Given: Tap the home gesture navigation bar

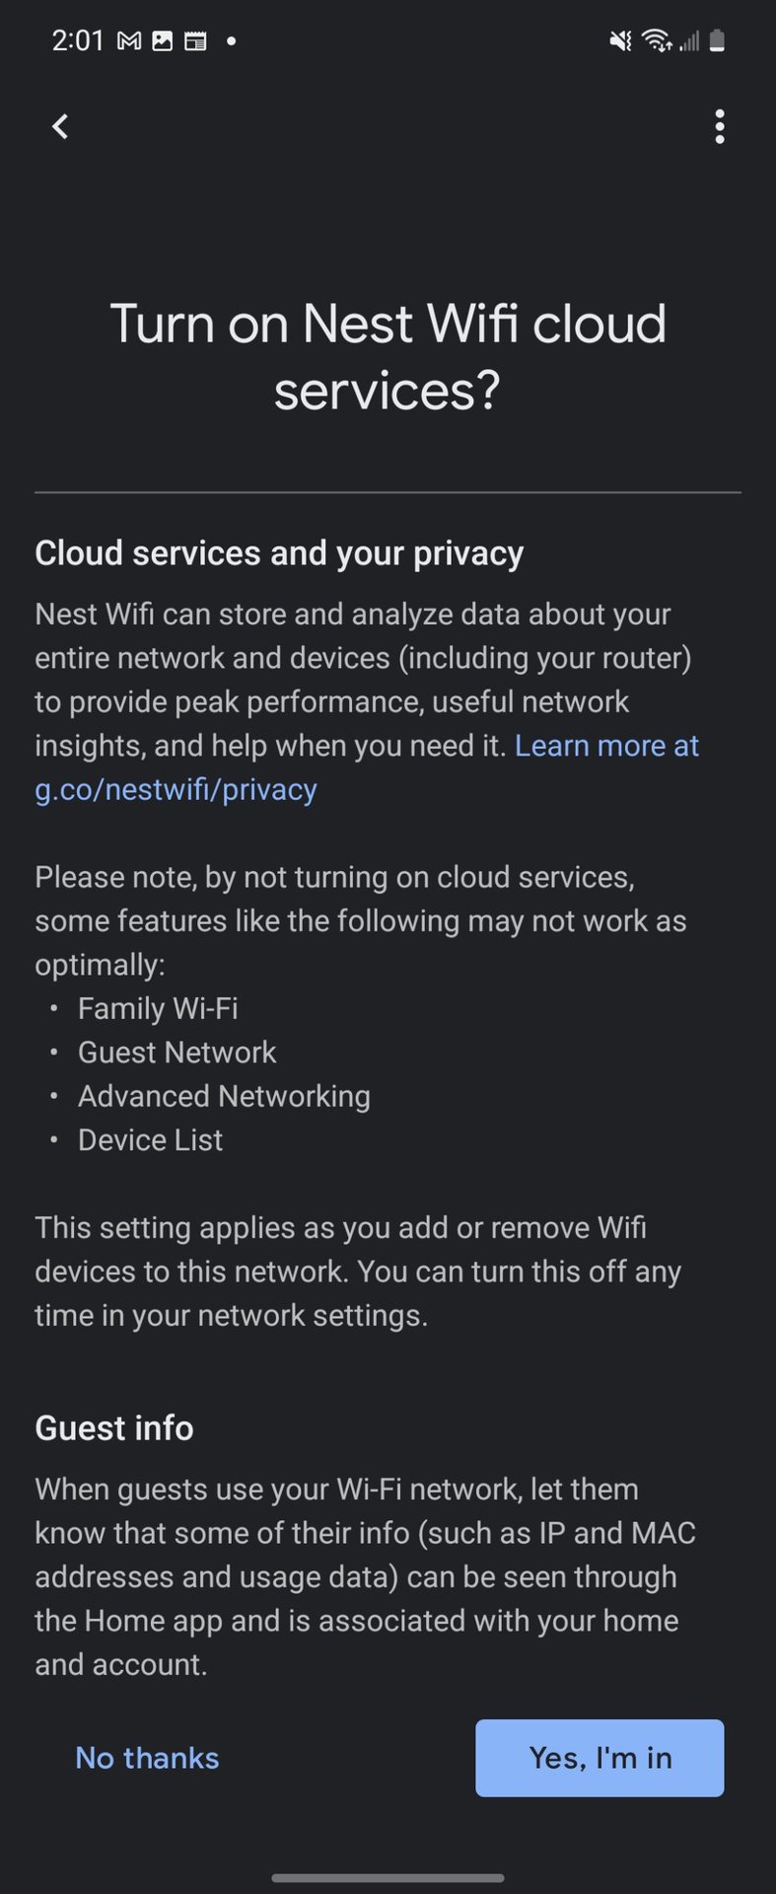Looking at the screenshot, I should 388,1877.
